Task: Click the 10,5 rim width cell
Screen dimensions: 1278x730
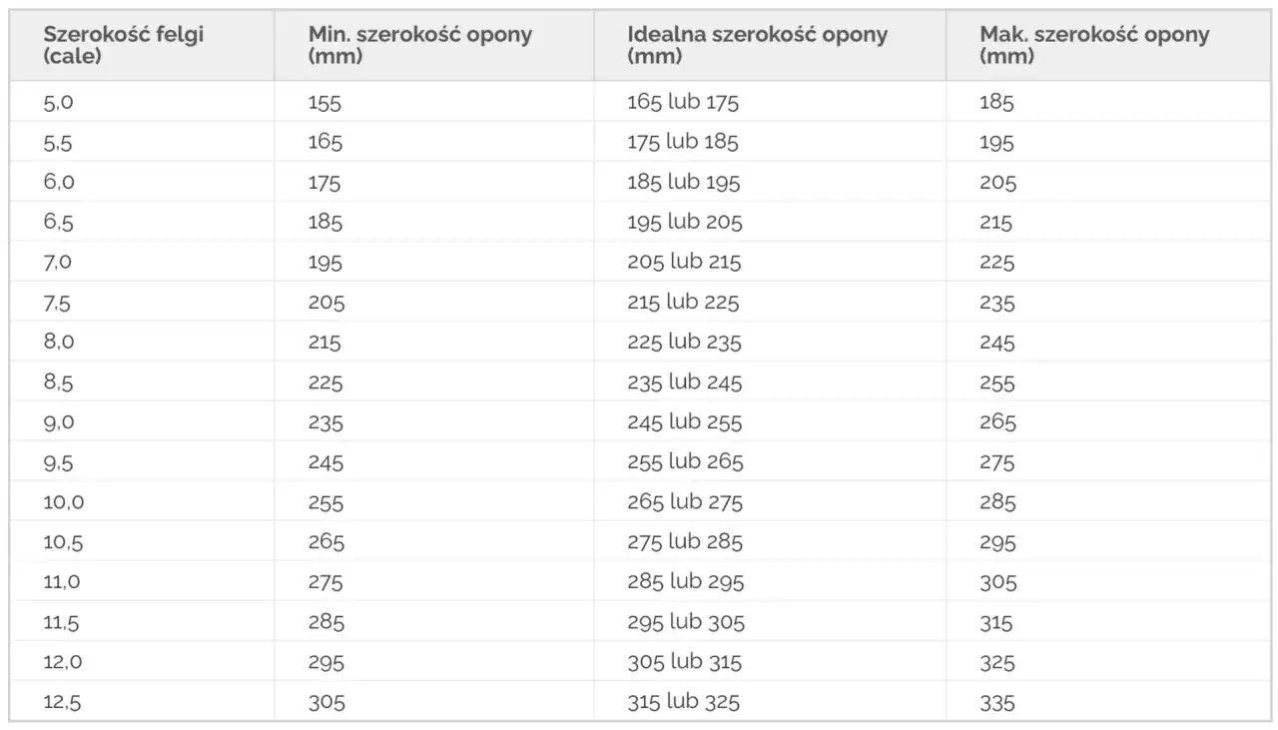Action: [64, 542]
